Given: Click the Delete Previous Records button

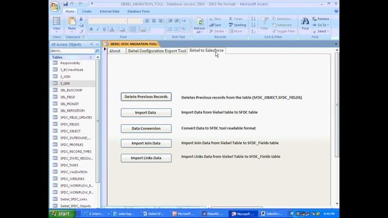Looking at the screenshot, I should coord(146,97).
